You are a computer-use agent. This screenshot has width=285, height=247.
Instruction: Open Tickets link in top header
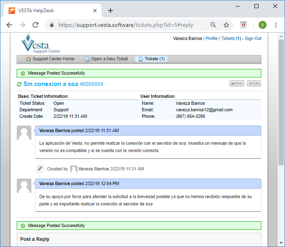228,38
